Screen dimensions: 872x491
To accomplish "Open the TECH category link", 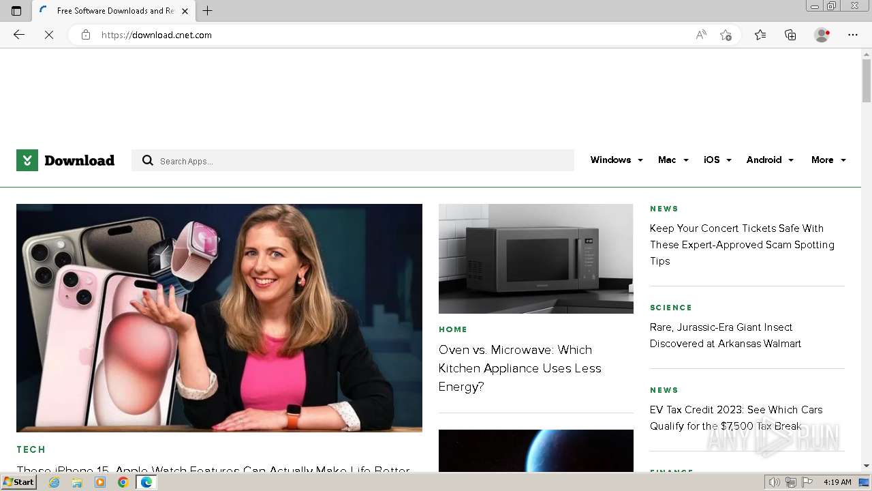I will click(31, 449).
